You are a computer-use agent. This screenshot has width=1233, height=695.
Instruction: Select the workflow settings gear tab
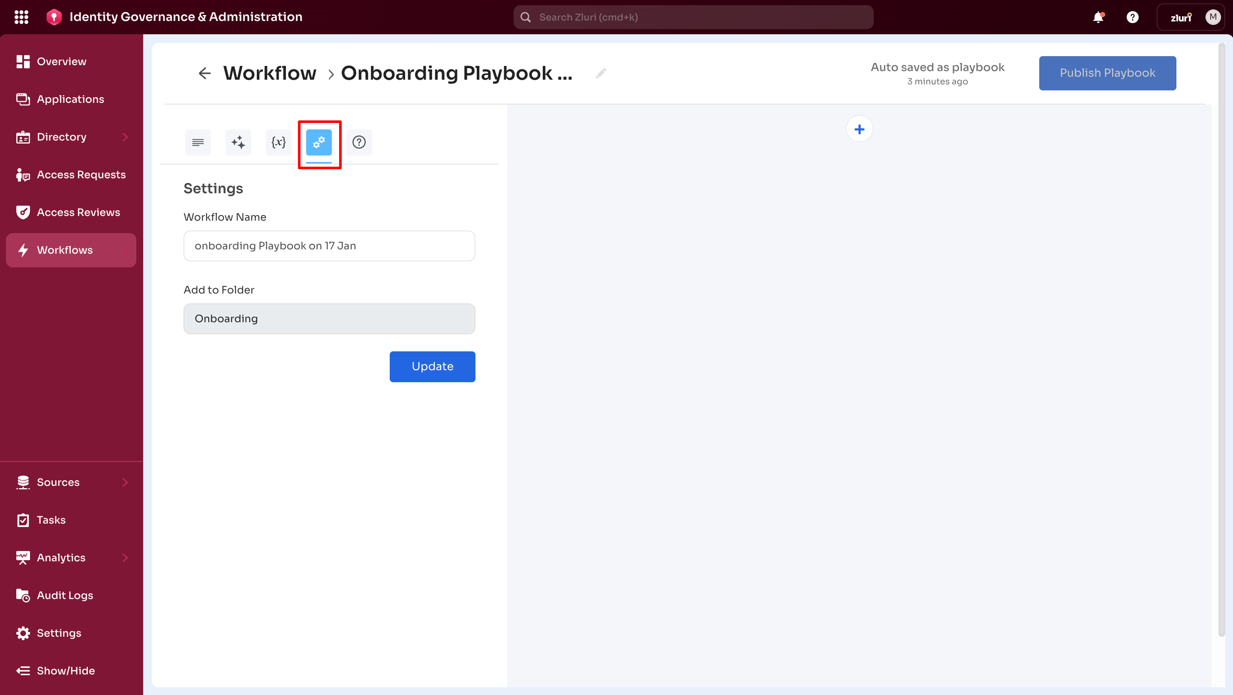coord(319,142)
